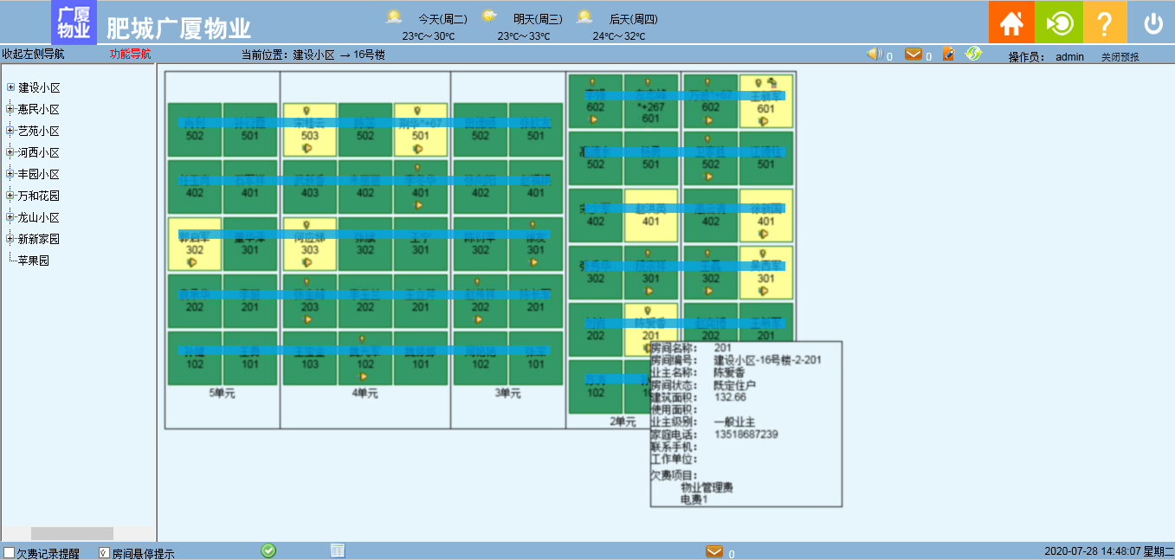Expand the 惠民小区 tree node
This screenshot has width=1175, height=560.
(x=10, y=109)
